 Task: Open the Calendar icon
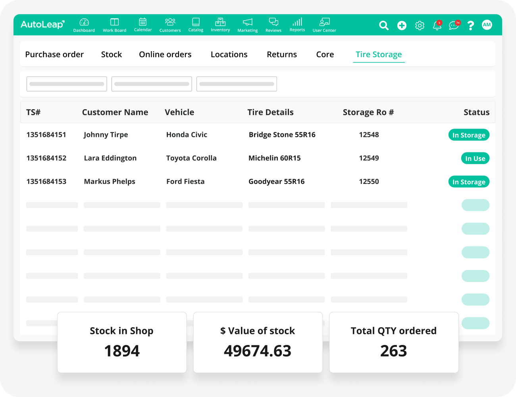[x=143, y=22]
